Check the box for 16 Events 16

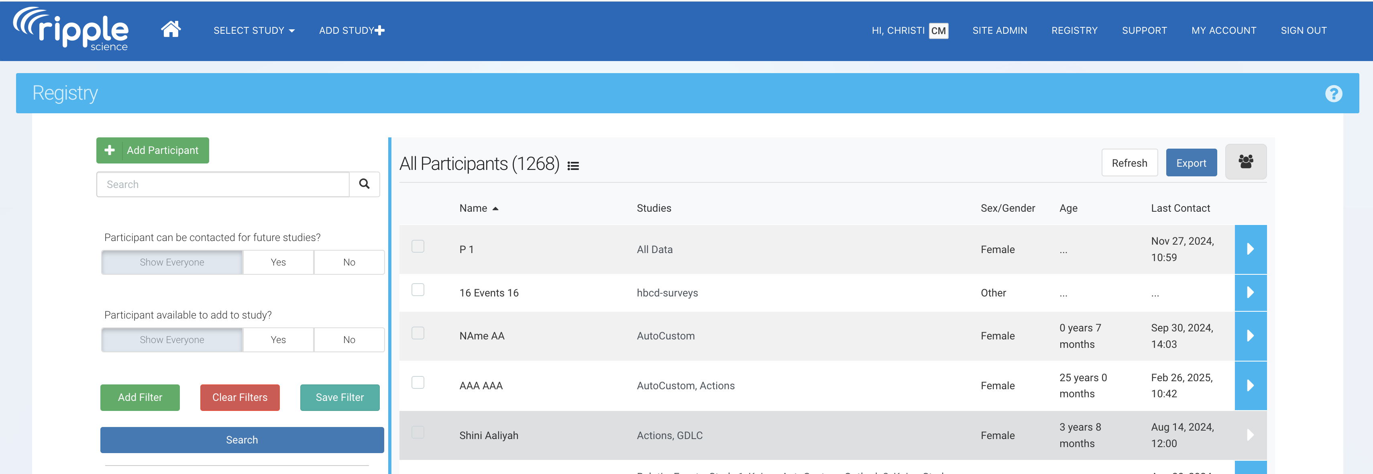click(x=418, y=290)
